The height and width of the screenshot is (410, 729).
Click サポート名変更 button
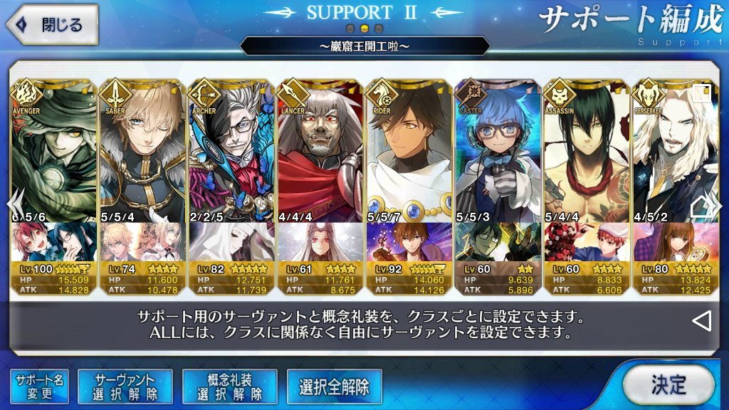pyautogui.click(x=40, y=387)
